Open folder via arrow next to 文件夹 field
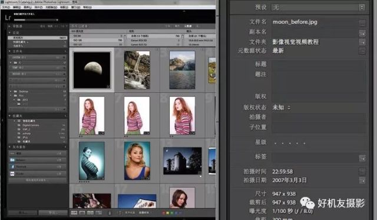The width and height of the screenshot is (377, 220). point(362,42)
